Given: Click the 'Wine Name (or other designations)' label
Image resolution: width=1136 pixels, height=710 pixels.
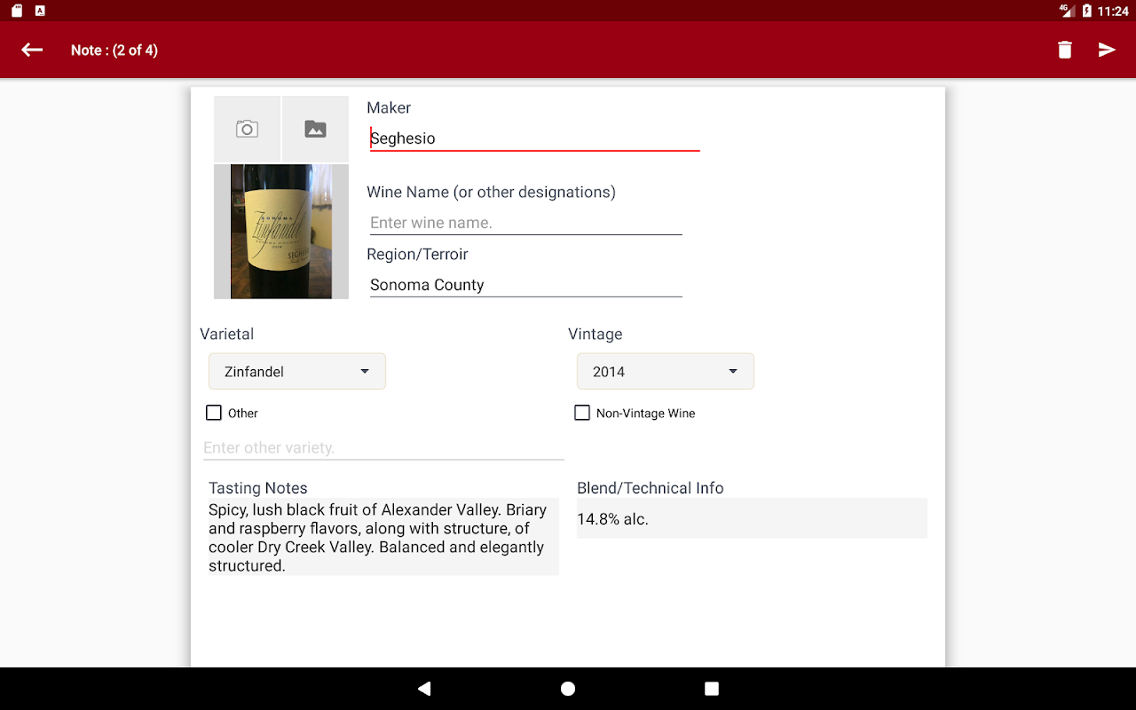Looking at the screenshot, I should pos(491,192).
